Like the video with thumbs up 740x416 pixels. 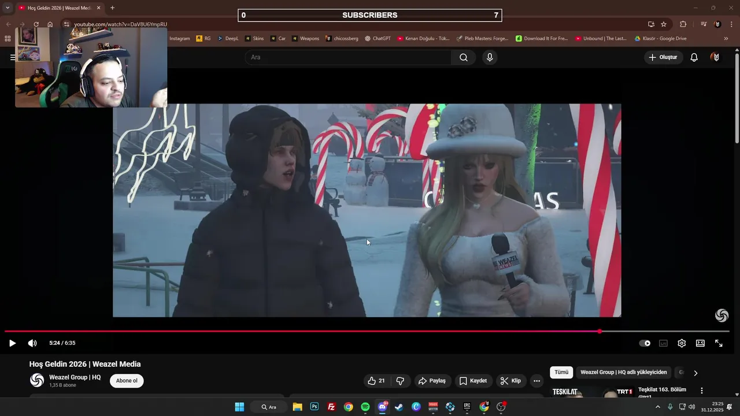click(x=376, y=381)
